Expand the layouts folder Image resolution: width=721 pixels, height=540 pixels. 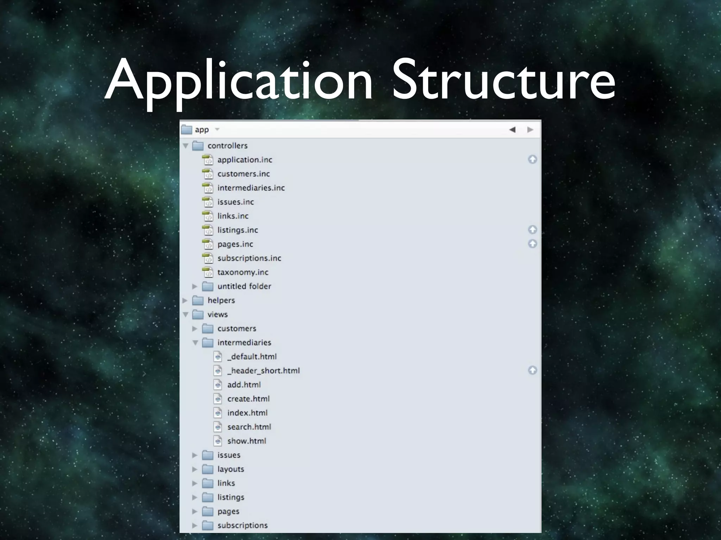pos(195,469)
